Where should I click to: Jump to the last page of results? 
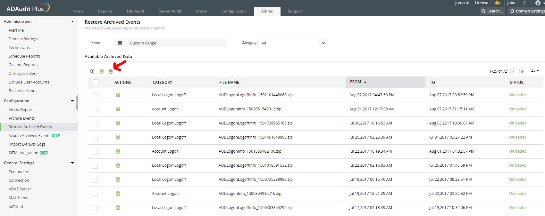pos(522,71)
